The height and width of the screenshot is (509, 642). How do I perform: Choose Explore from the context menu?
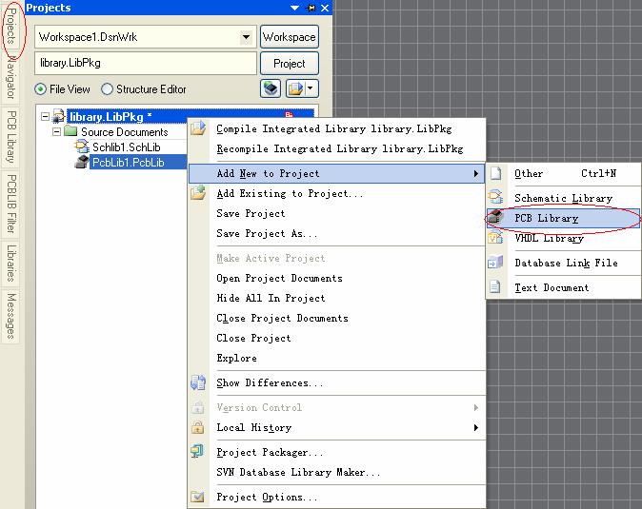coord(336,358)
